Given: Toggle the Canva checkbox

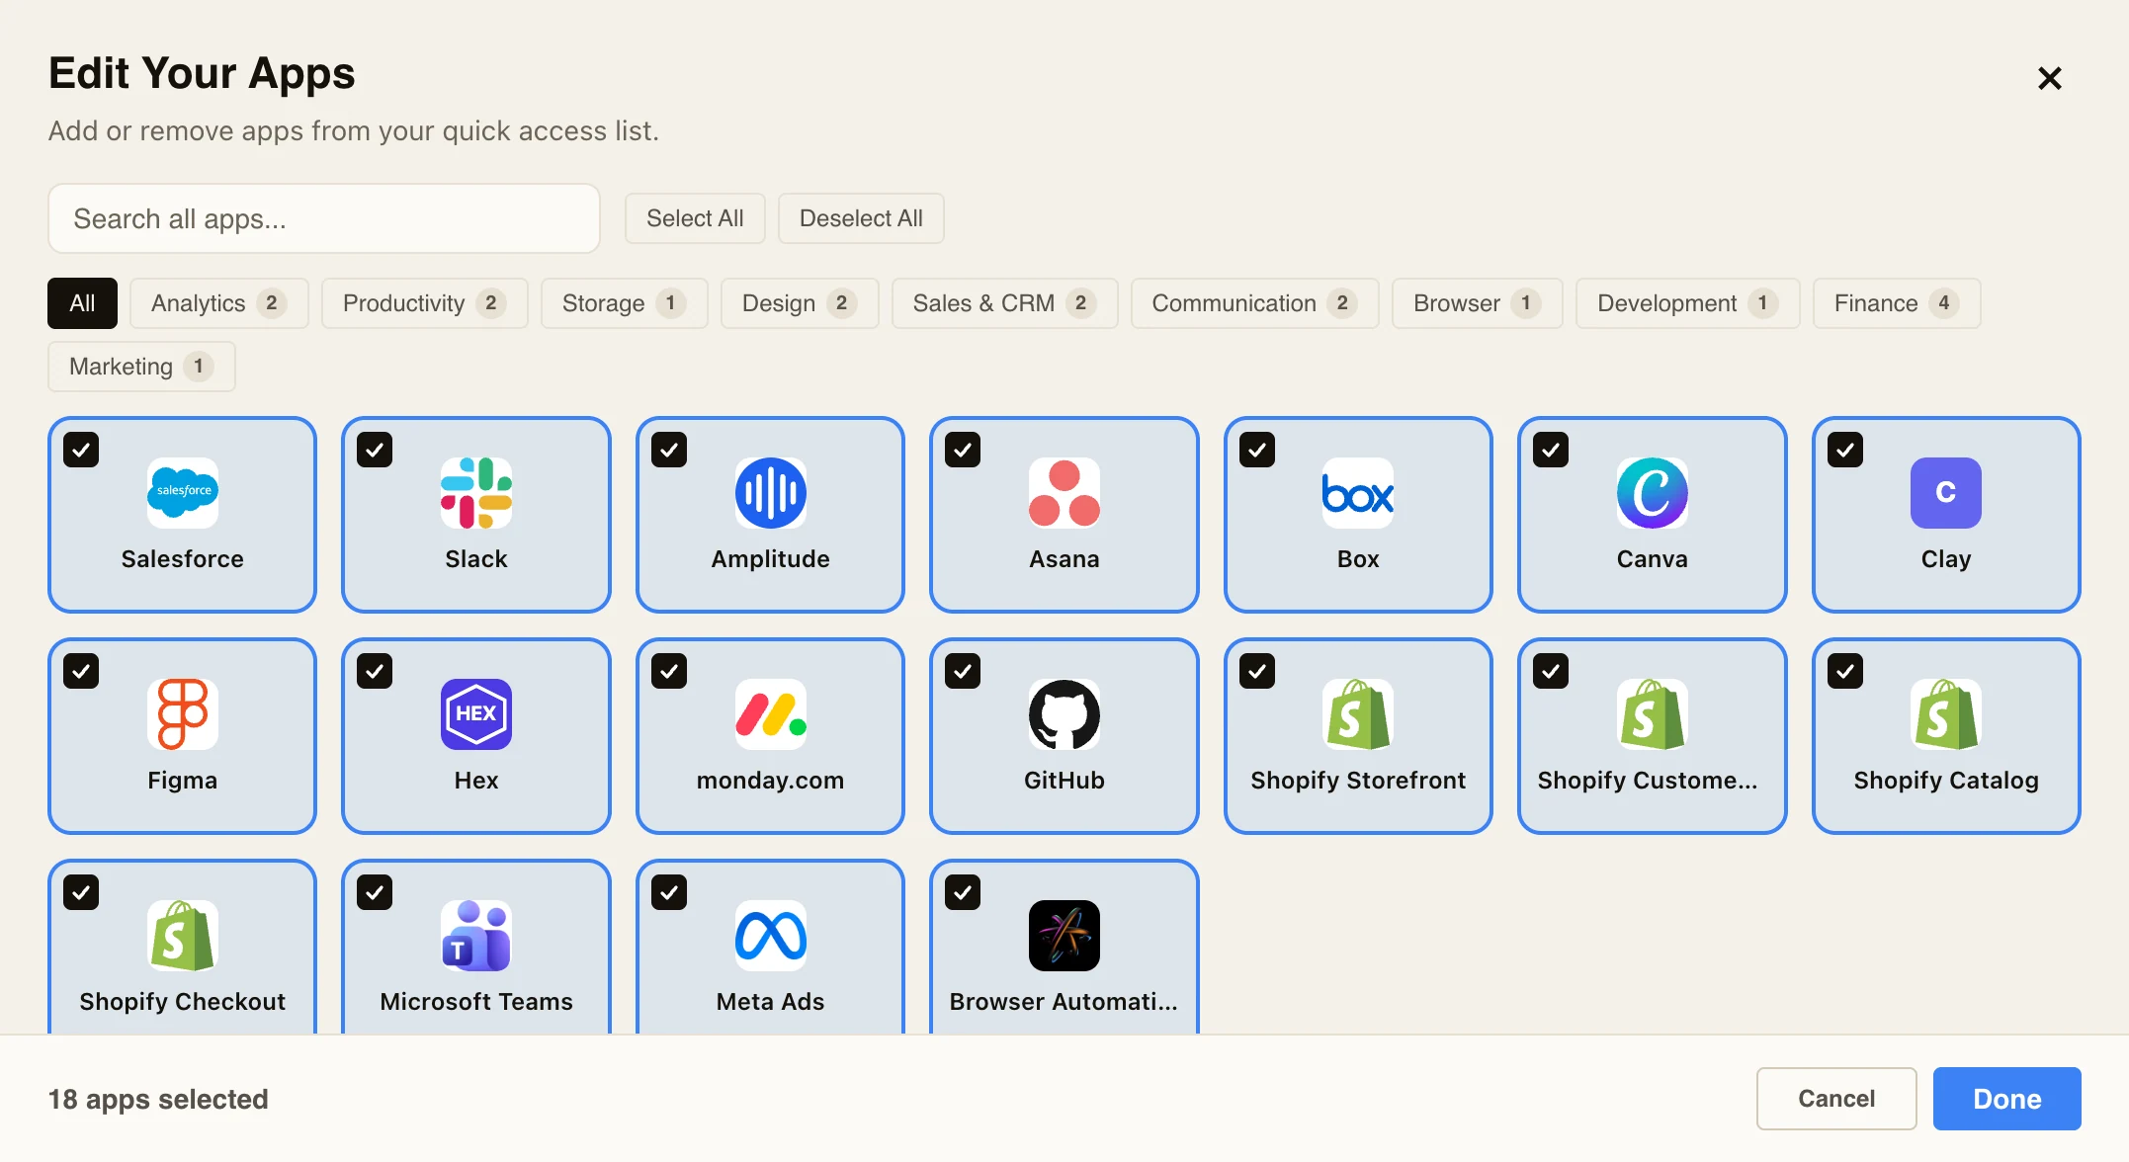Looking at the screenshot, I should [1551, 450].
